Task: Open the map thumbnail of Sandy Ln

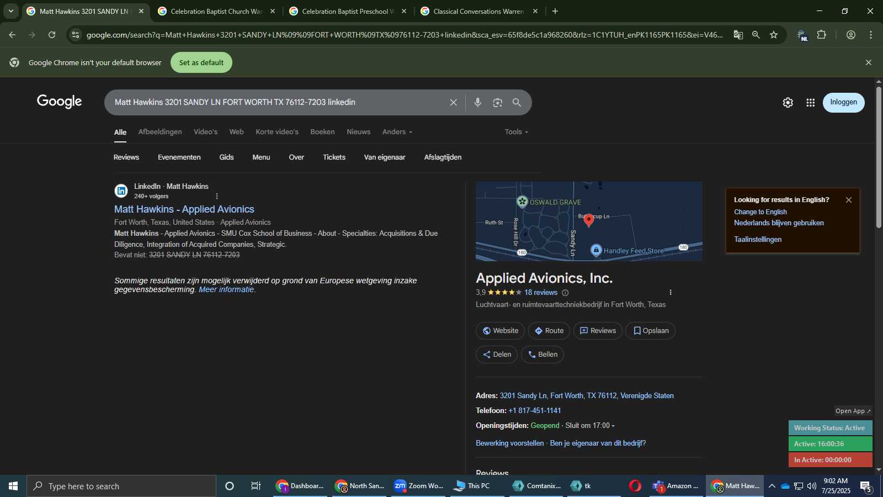Action: [x=589, y=221]
